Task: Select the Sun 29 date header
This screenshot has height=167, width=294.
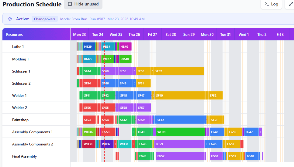Action: [x=189, y=34]
